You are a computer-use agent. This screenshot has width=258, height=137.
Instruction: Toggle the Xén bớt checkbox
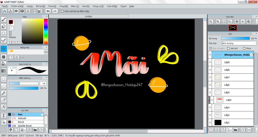pos(228,49)
